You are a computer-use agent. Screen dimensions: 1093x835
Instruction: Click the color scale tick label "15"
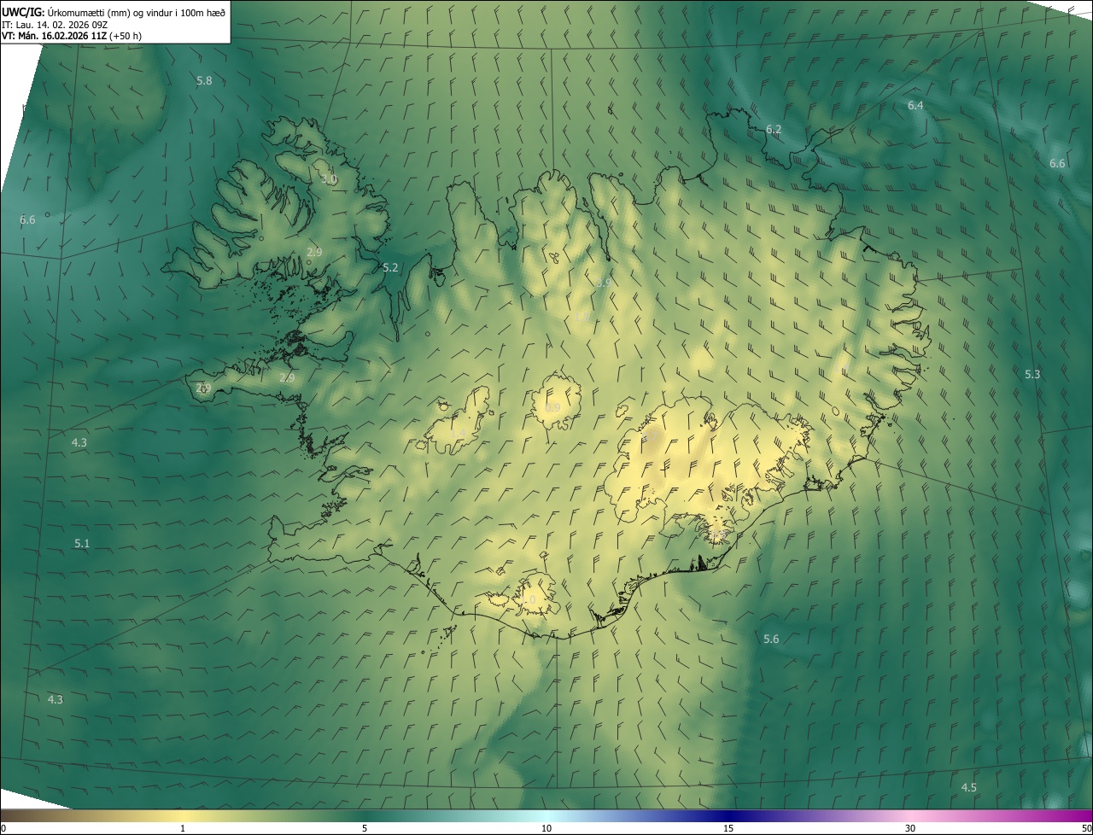(x=728, y=828)
